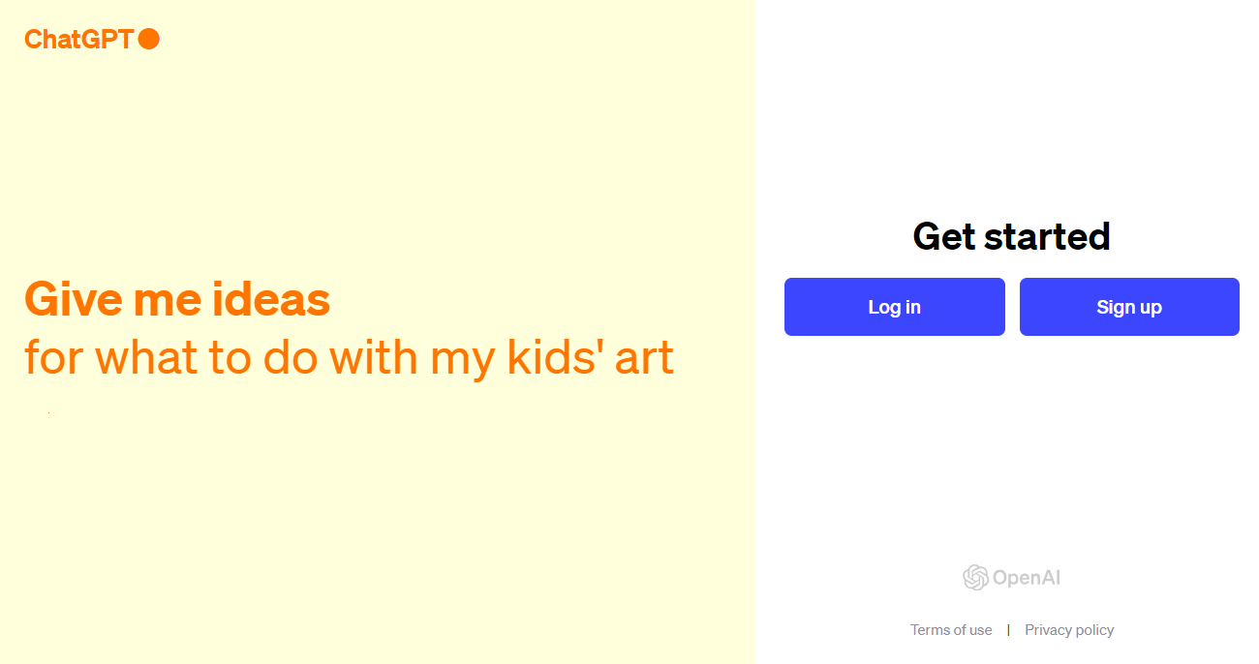Click the gray OpenAI wordmark text

tap(1027, 579)
